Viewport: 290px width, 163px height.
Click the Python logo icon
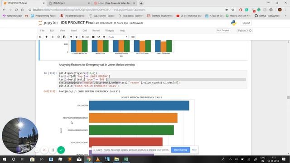click(234, 23)
